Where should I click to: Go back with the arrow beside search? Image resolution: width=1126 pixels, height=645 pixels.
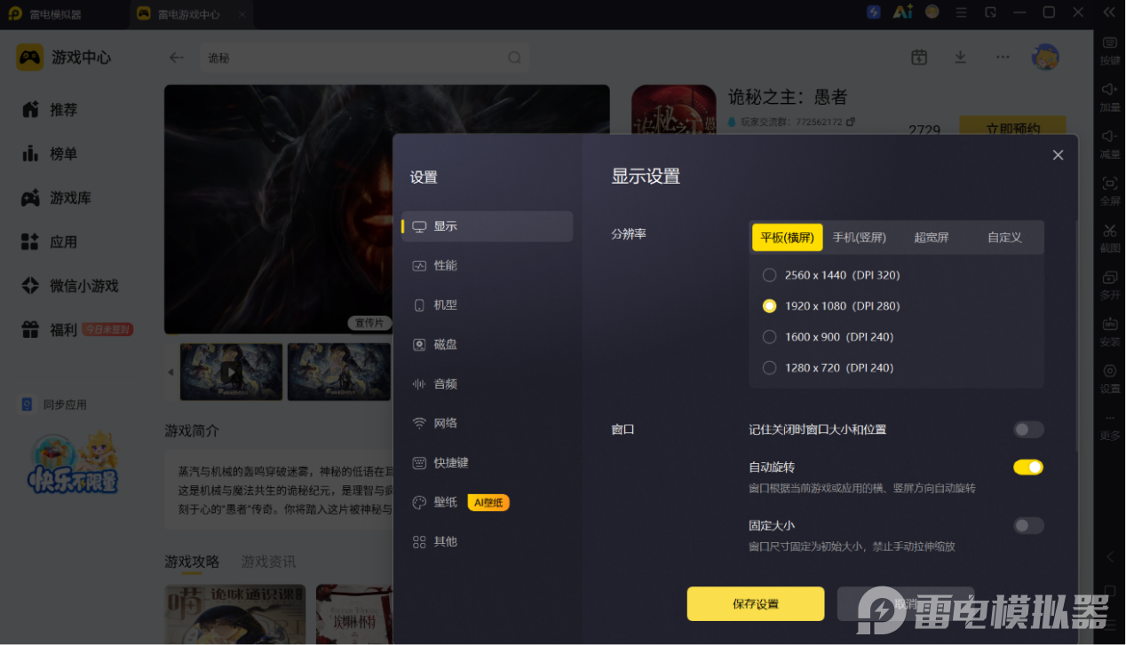(177, 58)
